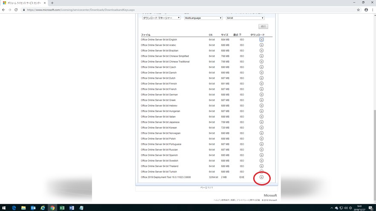376x211 pixels.
Task: Open the Windows notification center icon
Action: (x=371, y=208)
